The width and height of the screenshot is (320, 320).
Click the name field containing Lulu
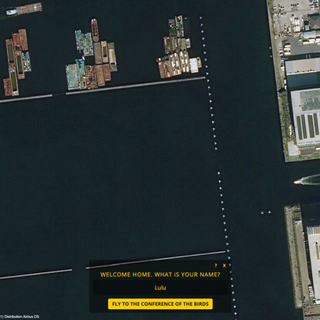click(160, 288)
